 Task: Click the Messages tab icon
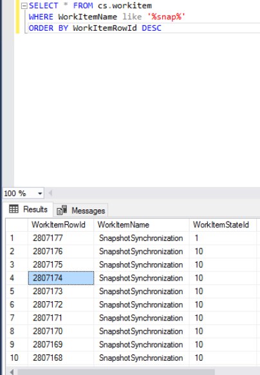tap(62, 211)
